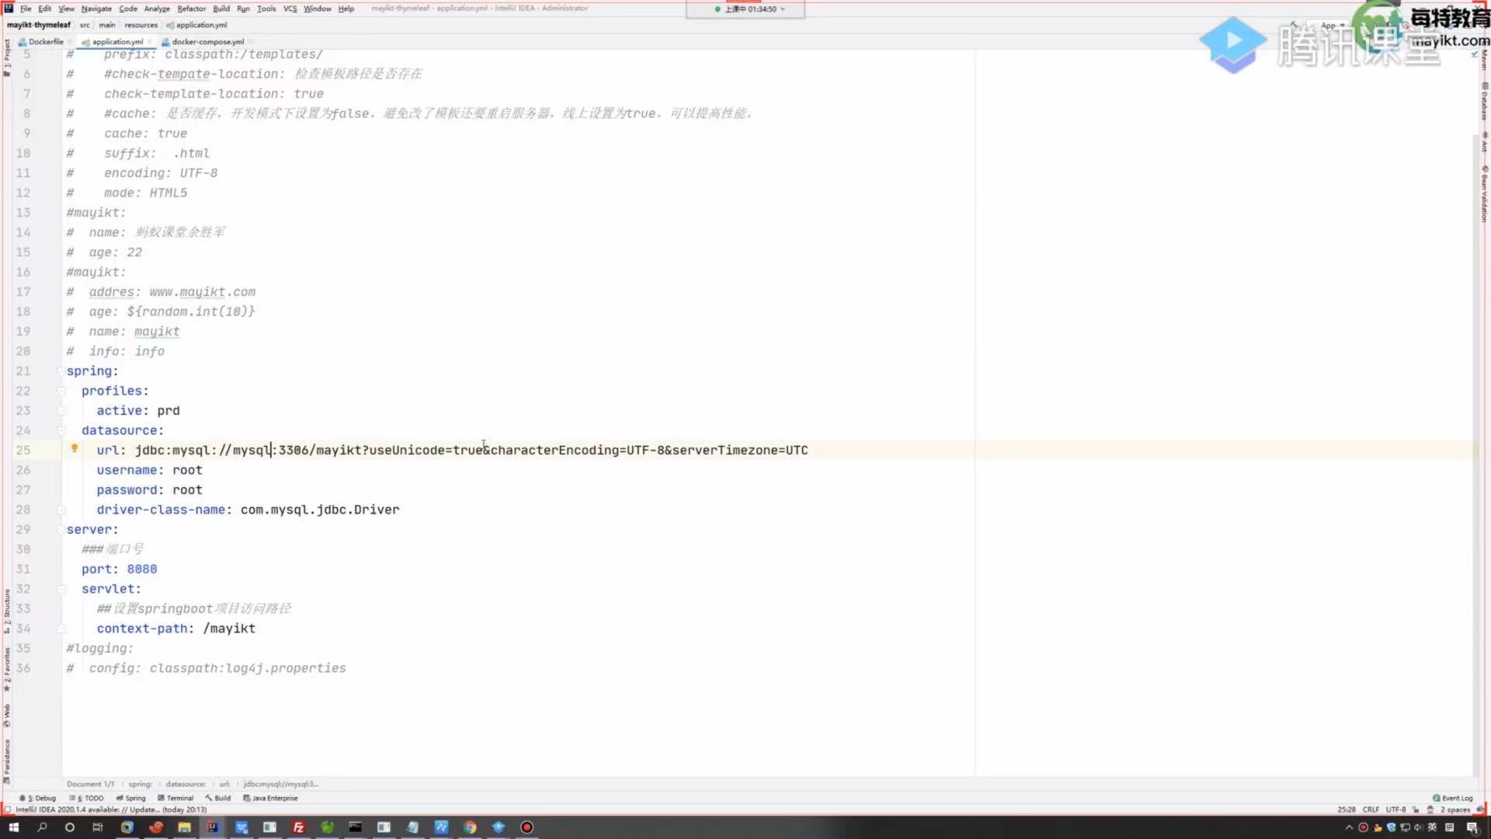
Task: Open Google Chrome from the taskbar
Action: click(x=470, y=827)
